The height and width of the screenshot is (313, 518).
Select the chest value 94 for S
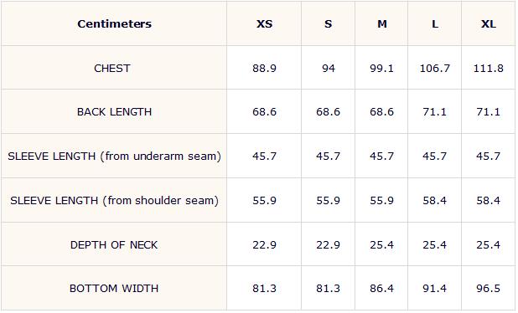(329, 69)
